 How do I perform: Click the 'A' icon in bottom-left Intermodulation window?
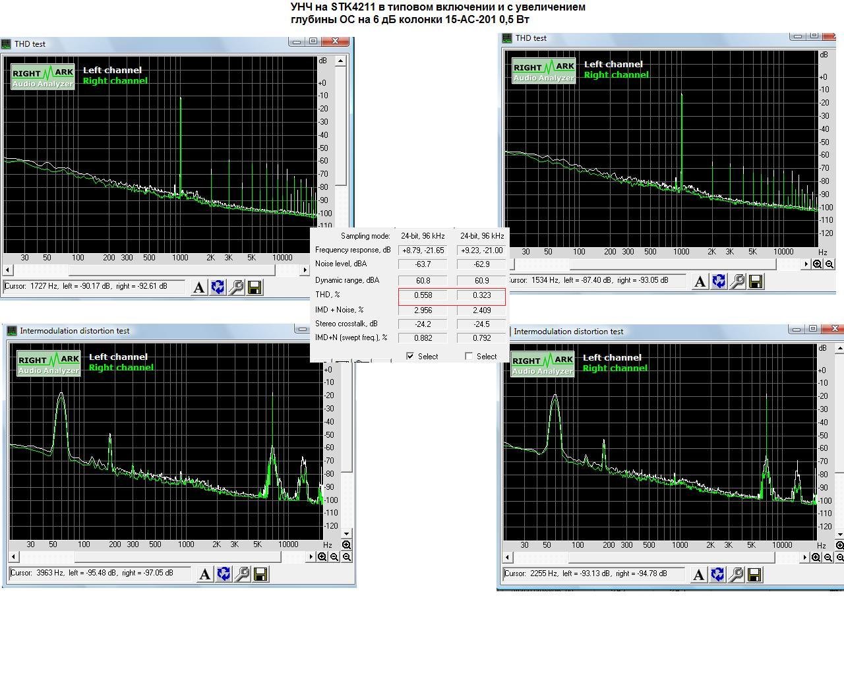(205, 574)
